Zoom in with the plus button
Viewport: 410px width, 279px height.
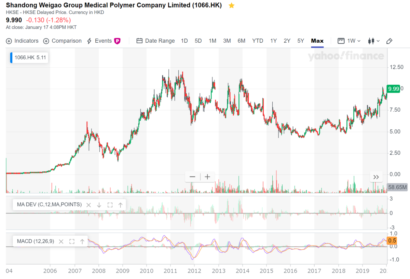[x=207, y=177]
